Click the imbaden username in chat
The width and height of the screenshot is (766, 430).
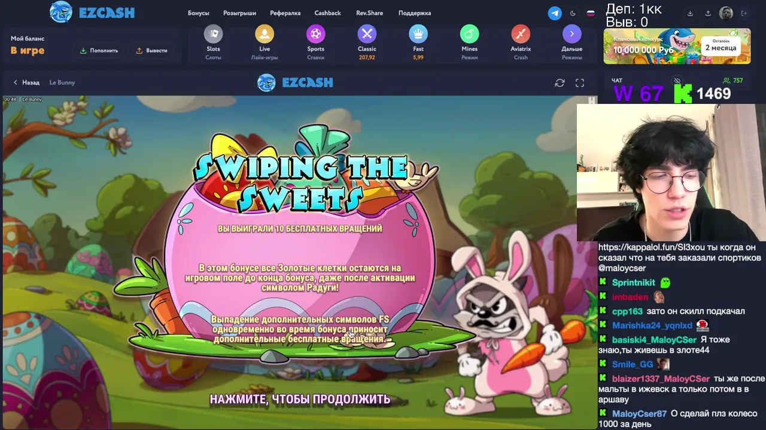[630, 297]
